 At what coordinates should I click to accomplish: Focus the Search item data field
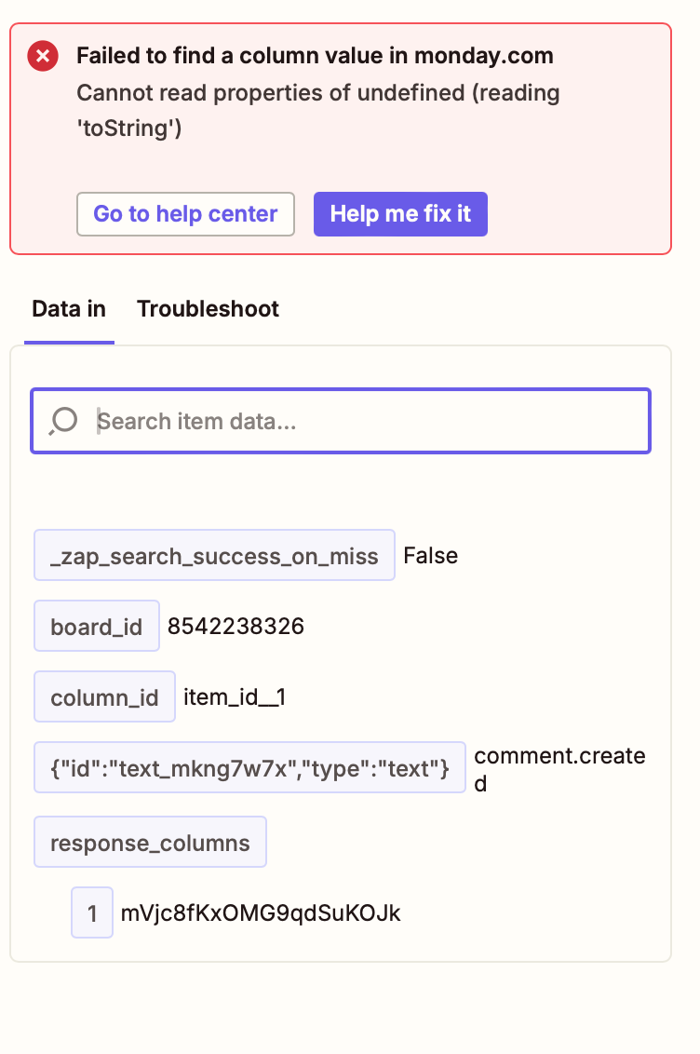point(341,422)
